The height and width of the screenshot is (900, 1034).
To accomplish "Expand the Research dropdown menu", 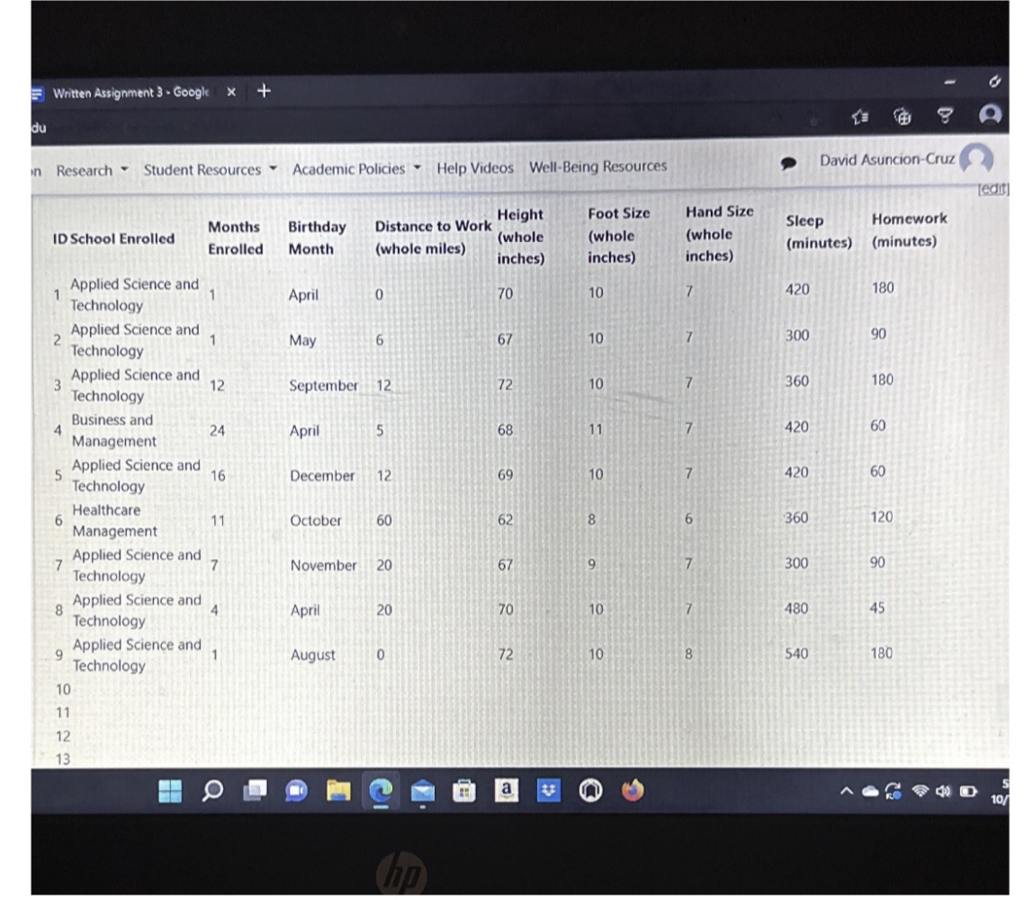I will 86,169.
